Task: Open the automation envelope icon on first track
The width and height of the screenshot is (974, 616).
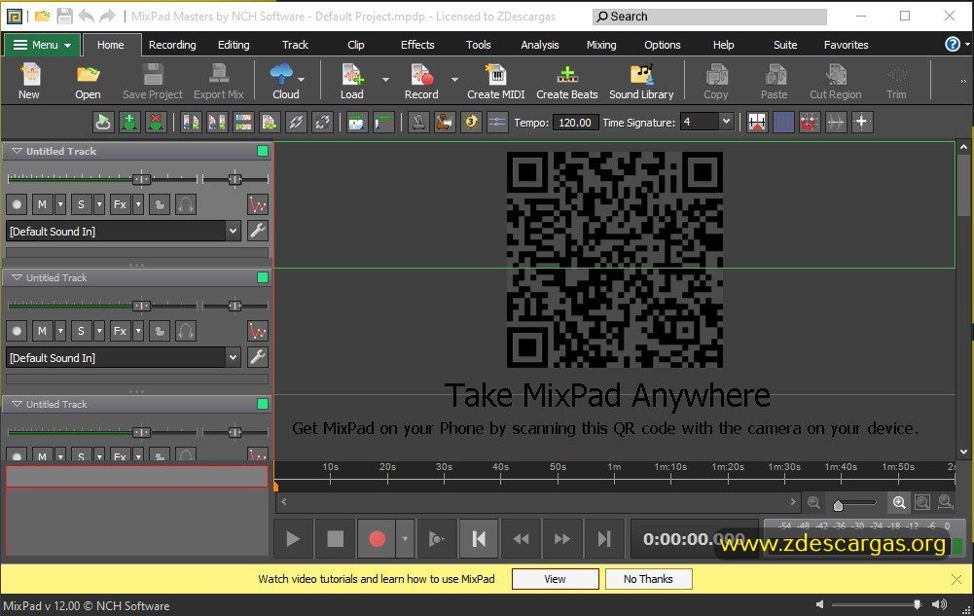Action: click(257, 204)
